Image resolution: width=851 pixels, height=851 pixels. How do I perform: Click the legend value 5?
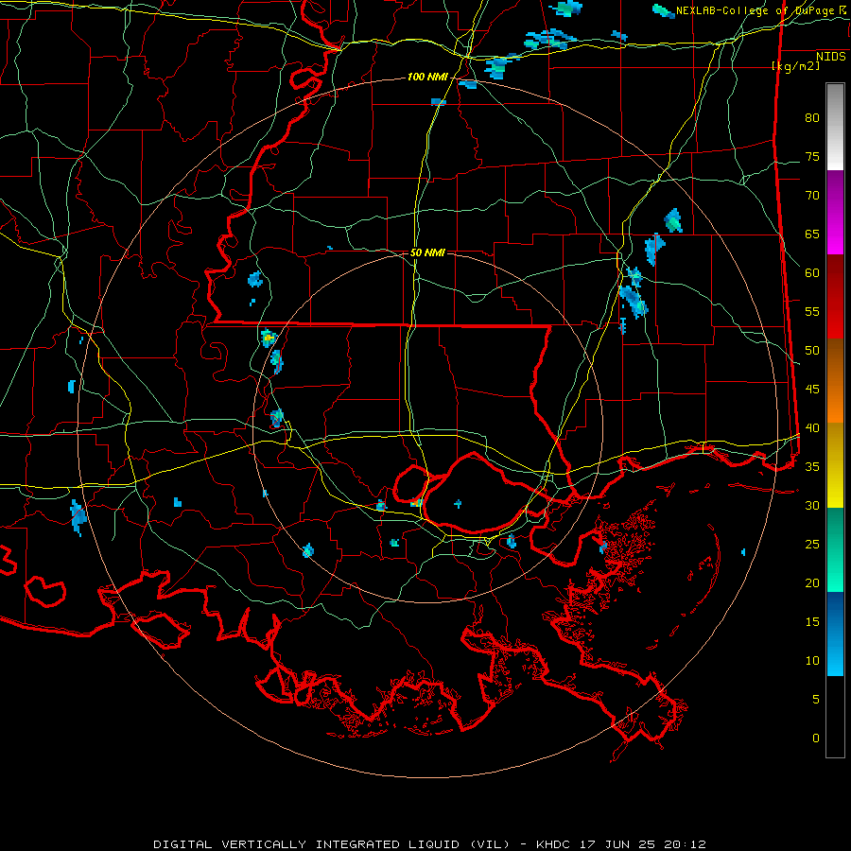click(816, 700)
